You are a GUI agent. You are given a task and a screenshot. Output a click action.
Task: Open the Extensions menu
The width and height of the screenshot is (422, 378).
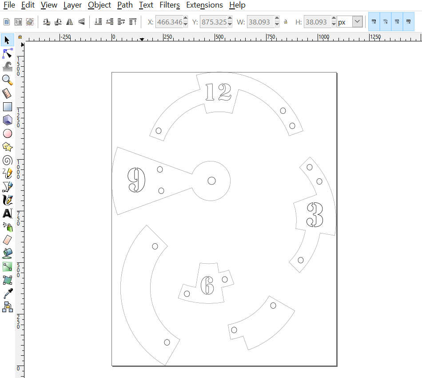(x=204, y=5)
